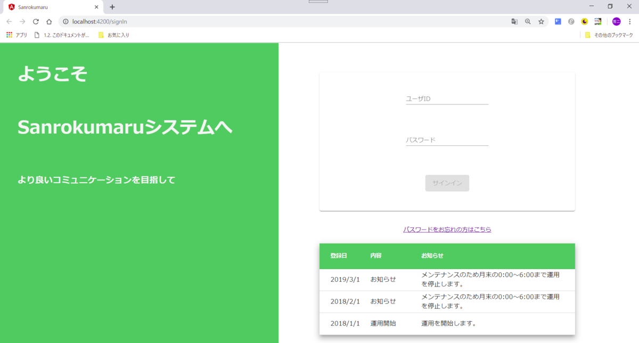639x343 pixels.
Task: Open the Chrome three-dot menu
Action: [x=630, y=21]
